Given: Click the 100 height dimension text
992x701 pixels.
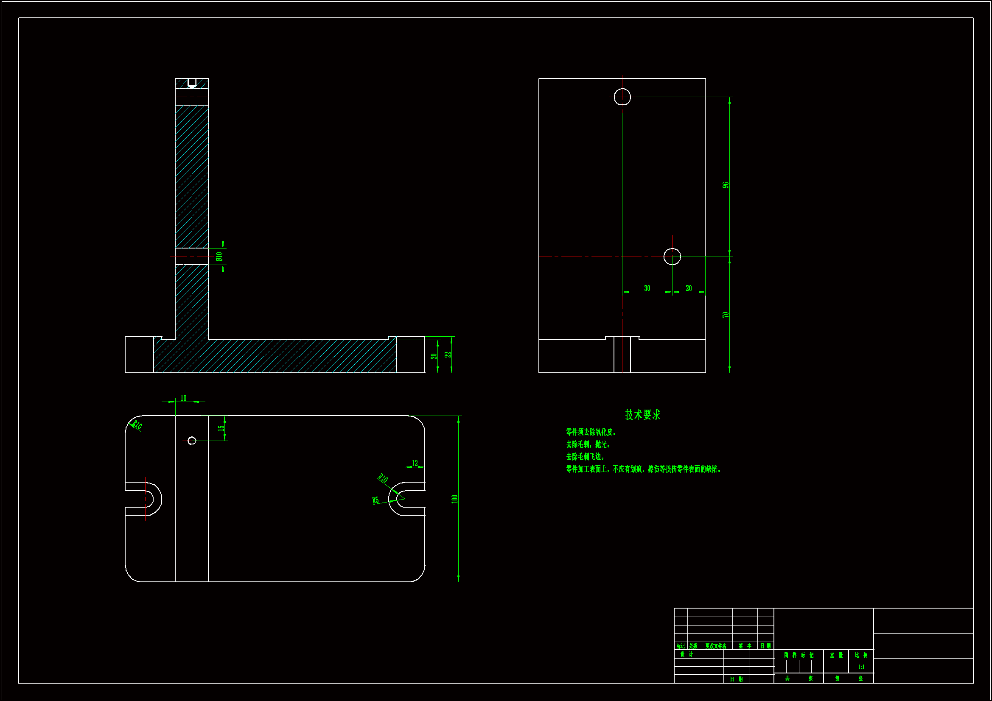Looking at the screenshot, I should pos(454,499).
